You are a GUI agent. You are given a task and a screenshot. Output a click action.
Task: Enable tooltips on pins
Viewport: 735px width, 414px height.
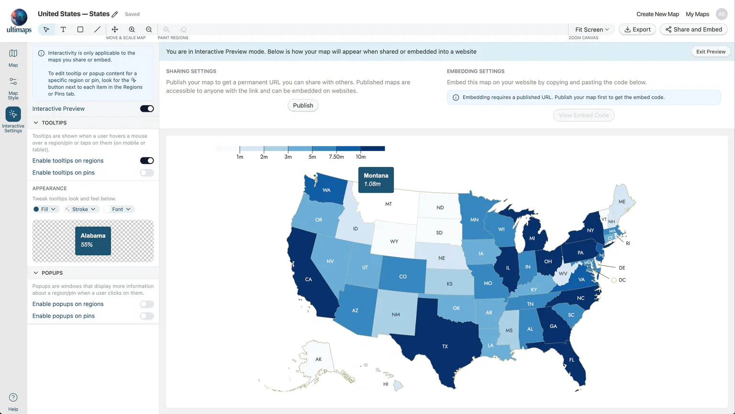click(x=147, y=173)
